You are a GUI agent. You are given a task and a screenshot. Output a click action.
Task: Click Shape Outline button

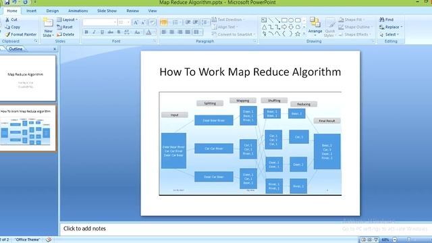[x=356, y=27]
